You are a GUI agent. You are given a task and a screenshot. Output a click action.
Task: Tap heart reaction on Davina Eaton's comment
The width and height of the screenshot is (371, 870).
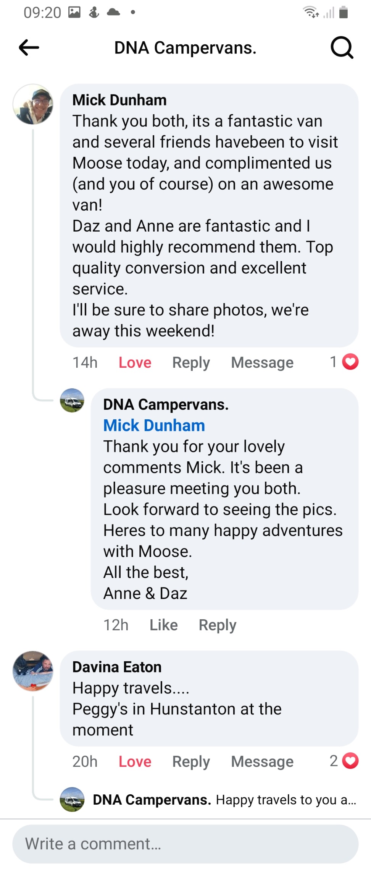click(350, 761)
